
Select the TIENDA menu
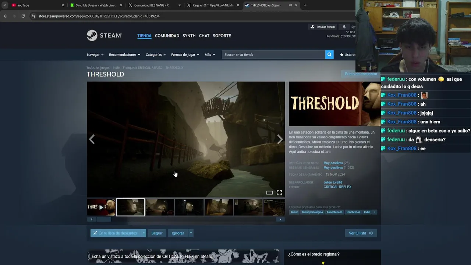click(x=144, y=36)
